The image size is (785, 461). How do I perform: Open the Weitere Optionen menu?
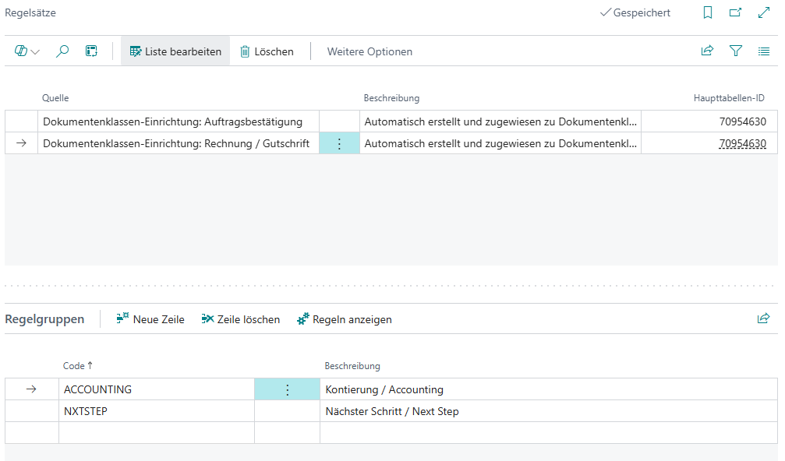point(370,51)
